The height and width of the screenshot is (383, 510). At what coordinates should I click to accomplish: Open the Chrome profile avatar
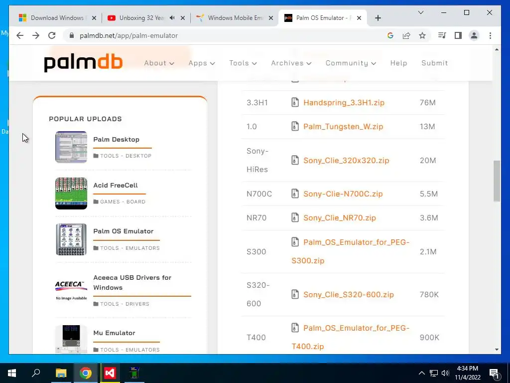tap(474, 35)
